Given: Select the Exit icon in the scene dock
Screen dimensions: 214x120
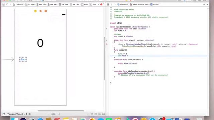Looking at the screenshot, I should pyautogui.click(x=46, y=11).
